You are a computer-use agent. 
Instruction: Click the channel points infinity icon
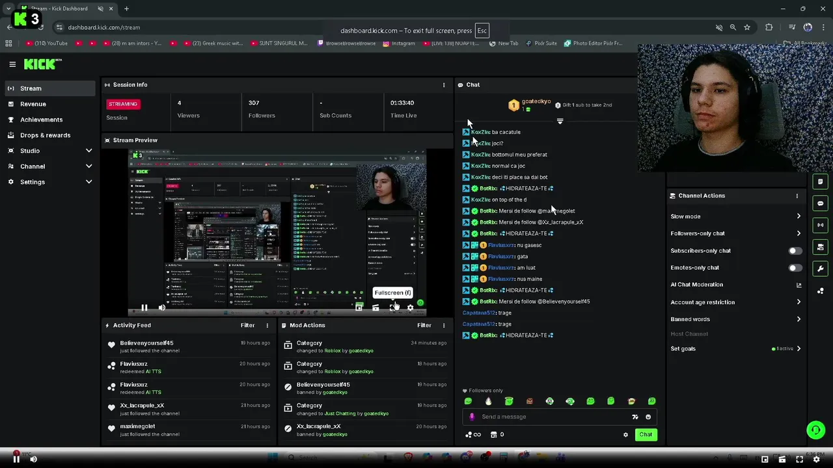473,435
